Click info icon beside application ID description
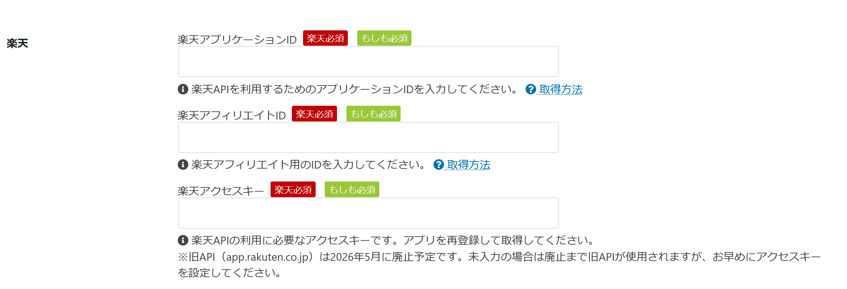Viewport: 847px width, 289px height. [183, 89]
